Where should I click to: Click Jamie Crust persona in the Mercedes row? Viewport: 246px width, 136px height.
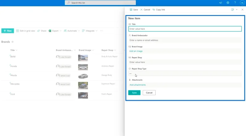[x=63, y=84]
